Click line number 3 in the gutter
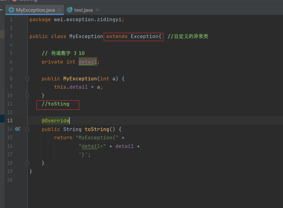Image resolution: width=283 pixels, height=208 pixels. click(x=11, y=37)
